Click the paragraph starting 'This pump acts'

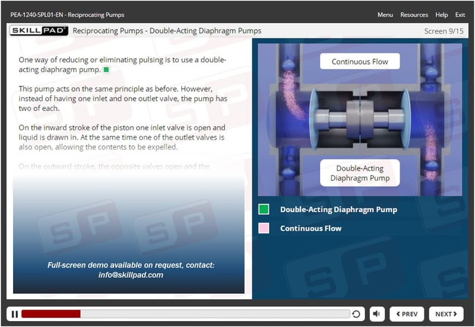pyautogui.click(x=123, y=98)
